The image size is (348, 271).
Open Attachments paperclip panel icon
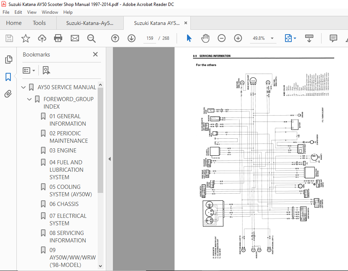coord(8,94)
